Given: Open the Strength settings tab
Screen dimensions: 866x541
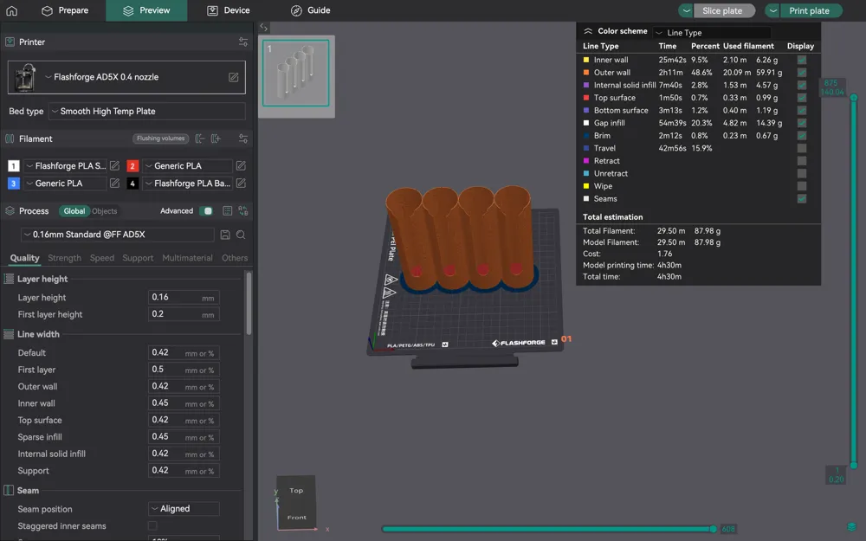Looking at the screenshot, I should [x=64, y=258].
